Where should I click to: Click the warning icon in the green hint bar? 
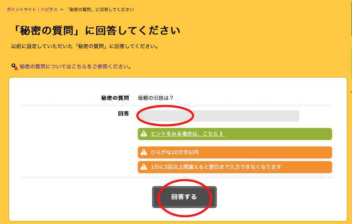point(144,134)
